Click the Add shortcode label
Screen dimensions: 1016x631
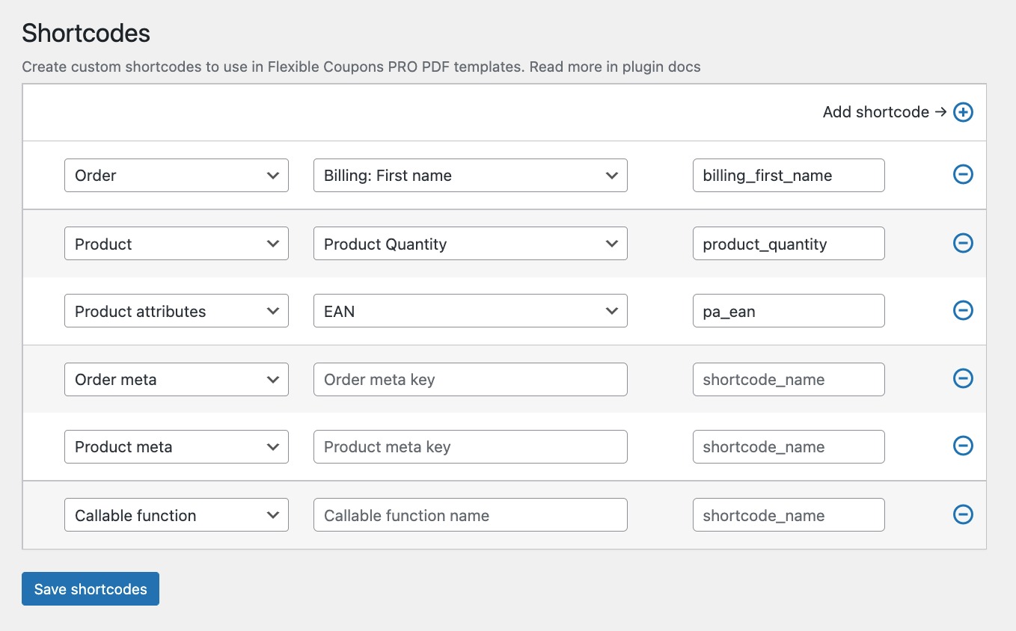coord(885,112)
